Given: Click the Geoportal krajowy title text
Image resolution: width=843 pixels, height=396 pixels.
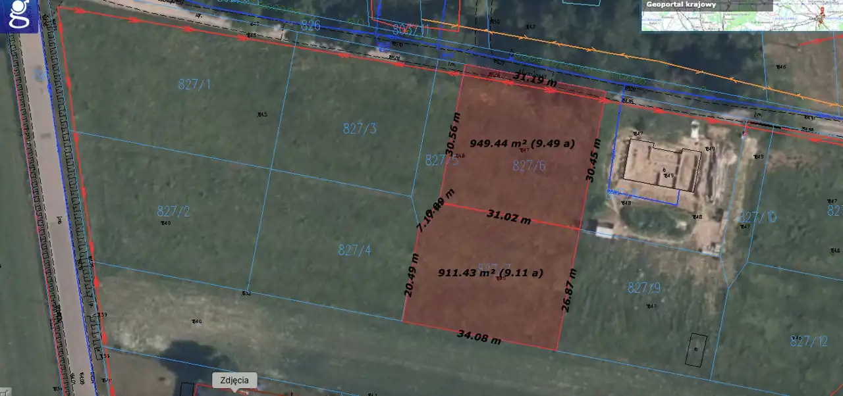Looking at the screenshot, I should [x=680, y=5].
